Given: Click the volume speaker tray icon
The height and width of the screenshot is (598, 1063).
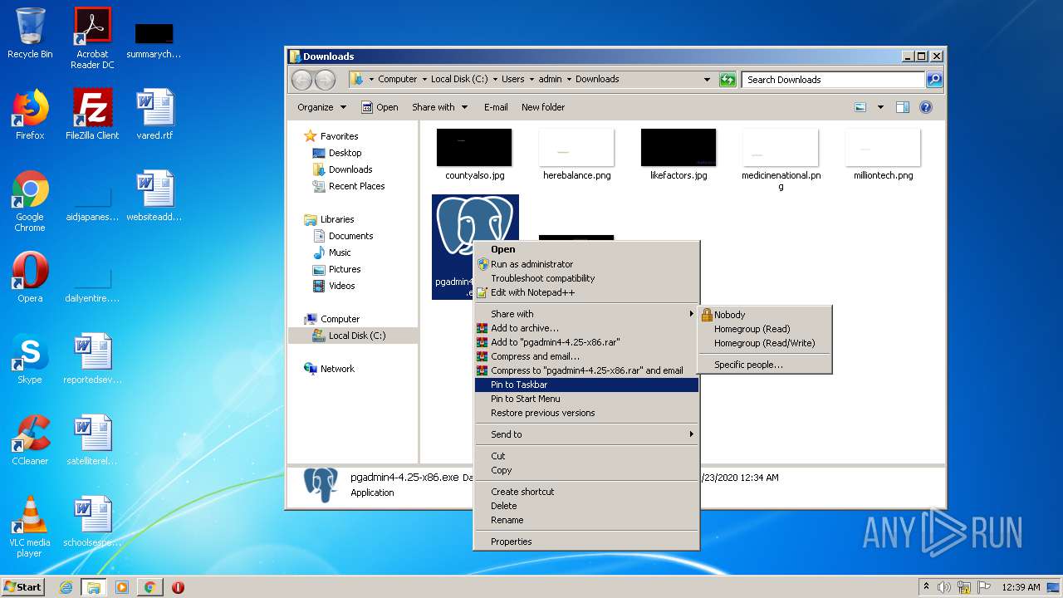Looking at the screenshot, I should click(944, 587).
